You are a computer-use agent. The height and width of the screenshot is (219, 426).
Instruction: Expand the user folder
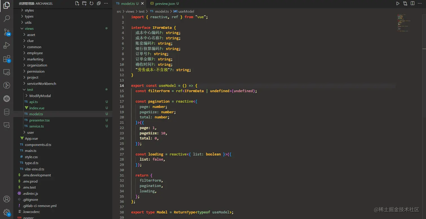(63, 132)
